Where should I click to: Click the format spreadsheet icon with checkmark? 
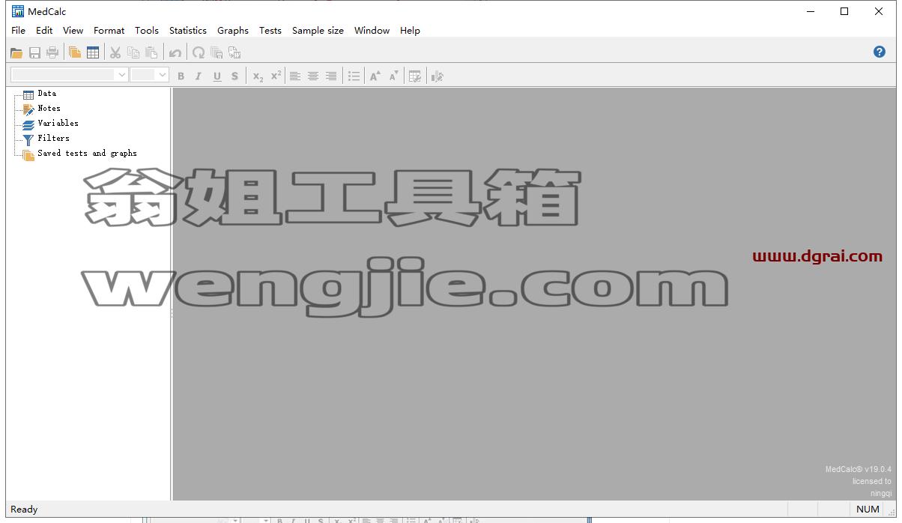click(415, 76)
